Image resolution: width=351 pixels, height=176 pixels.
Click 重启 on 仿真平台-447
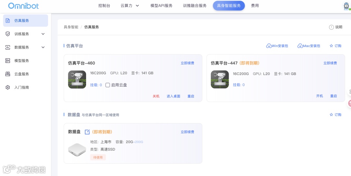pyautogui.click(x=333, y=96)
